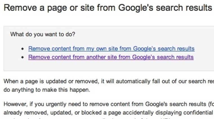The height and width of the screenshot is (119, 214).
Task: Click the 'What do you want to do?' prompt
Action: click(43, 34)
